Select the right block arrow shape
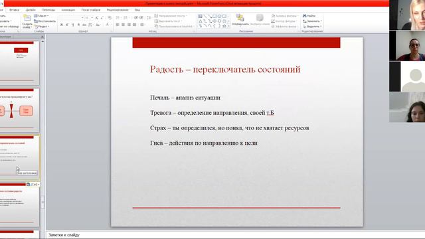Screen dimensions: 425x239 214,21
